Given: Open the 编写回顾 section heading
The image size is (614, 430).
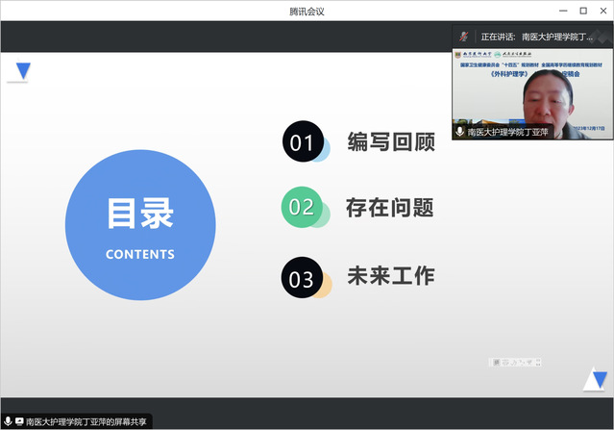Looking at the screenshot, I should (x=390, y=142).
